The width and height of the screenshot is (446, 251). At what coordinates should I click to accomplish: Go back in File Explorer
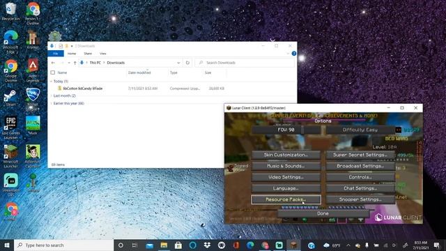tap(53, 63)
